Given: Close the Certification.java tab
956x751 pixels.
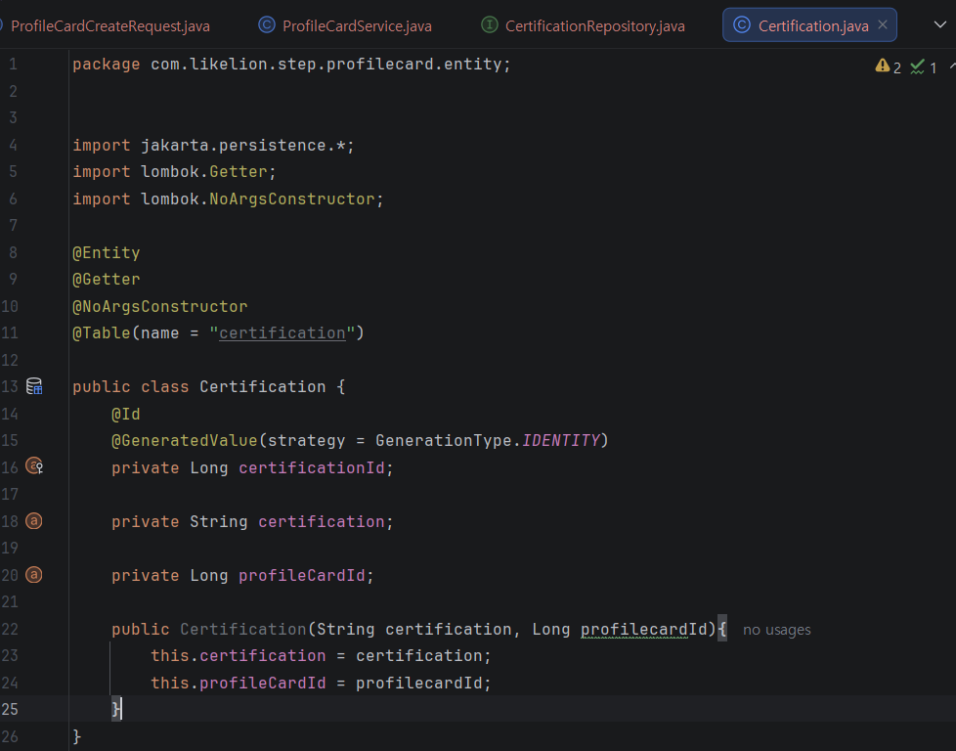Looking at the screenshot, I should pyautogui.click(x=883, y=24).
